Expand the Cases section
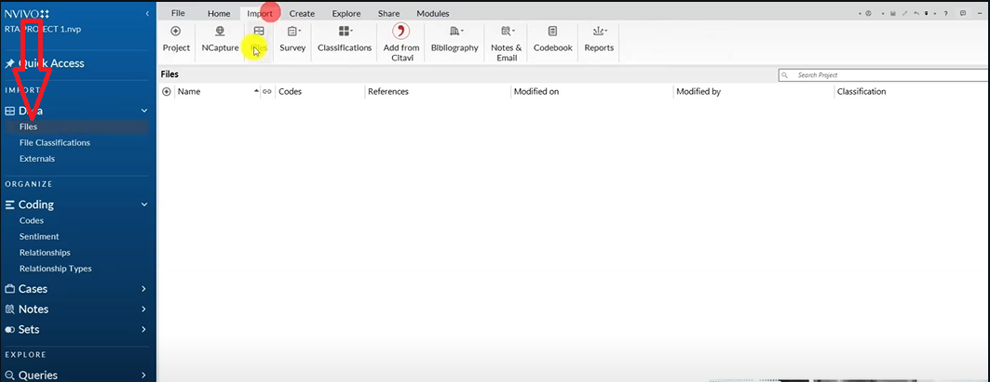The height and width of the screenshot is (382, 990). (144, 289)
